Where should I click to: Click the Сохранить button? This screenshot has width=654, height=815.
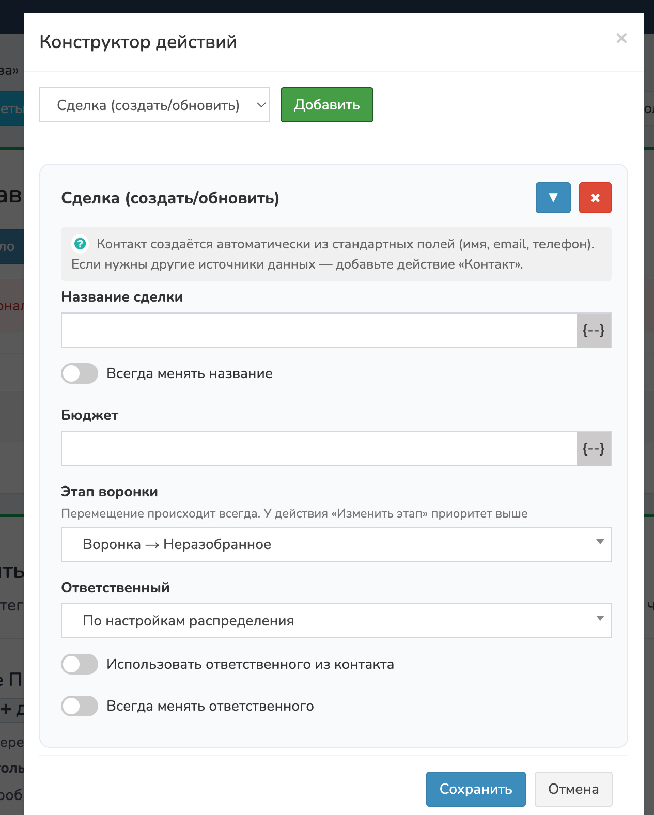click(x=475, y=789)
